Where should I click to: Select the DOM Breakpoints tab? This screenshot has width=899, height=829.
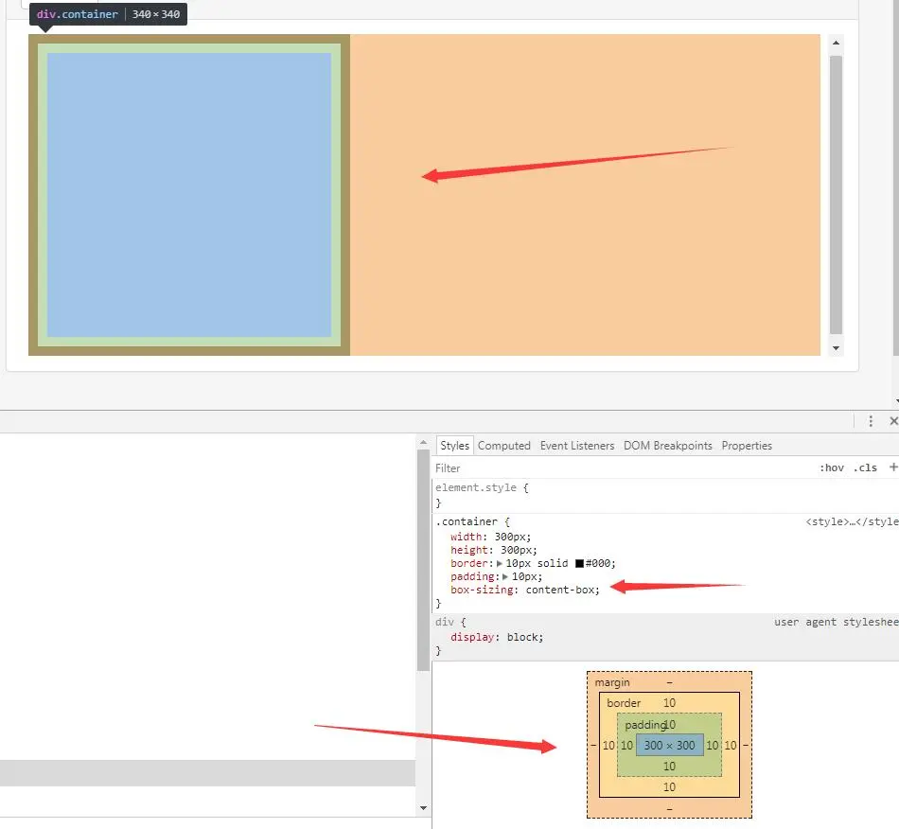tap(667, 446)
